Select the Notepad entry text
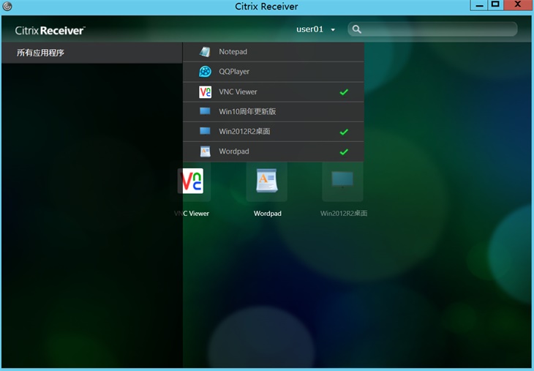This screenshot has height=371, width=534. click(233, 52)
